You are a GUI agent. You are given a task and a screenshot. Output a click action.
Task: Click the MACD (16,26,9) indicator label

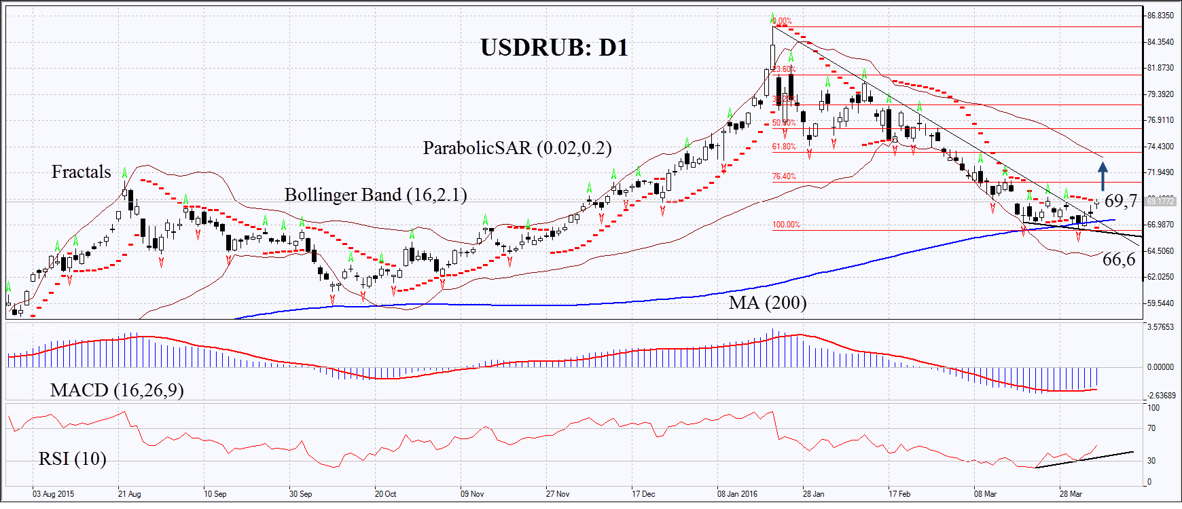pyautogui.click(x=117, y=390)
